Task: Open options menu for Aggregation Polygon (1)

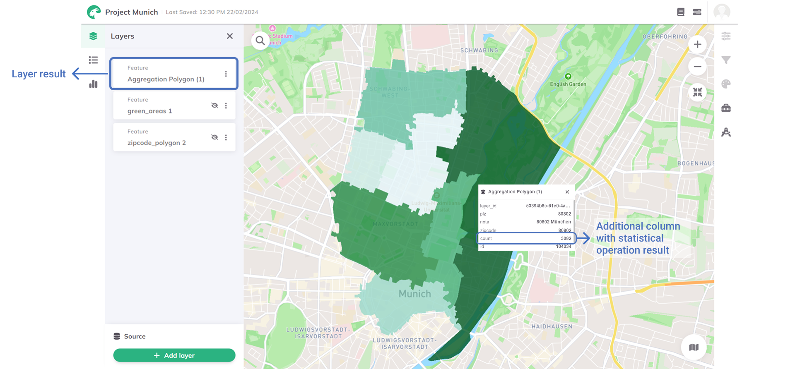Action: coord(226,74)
